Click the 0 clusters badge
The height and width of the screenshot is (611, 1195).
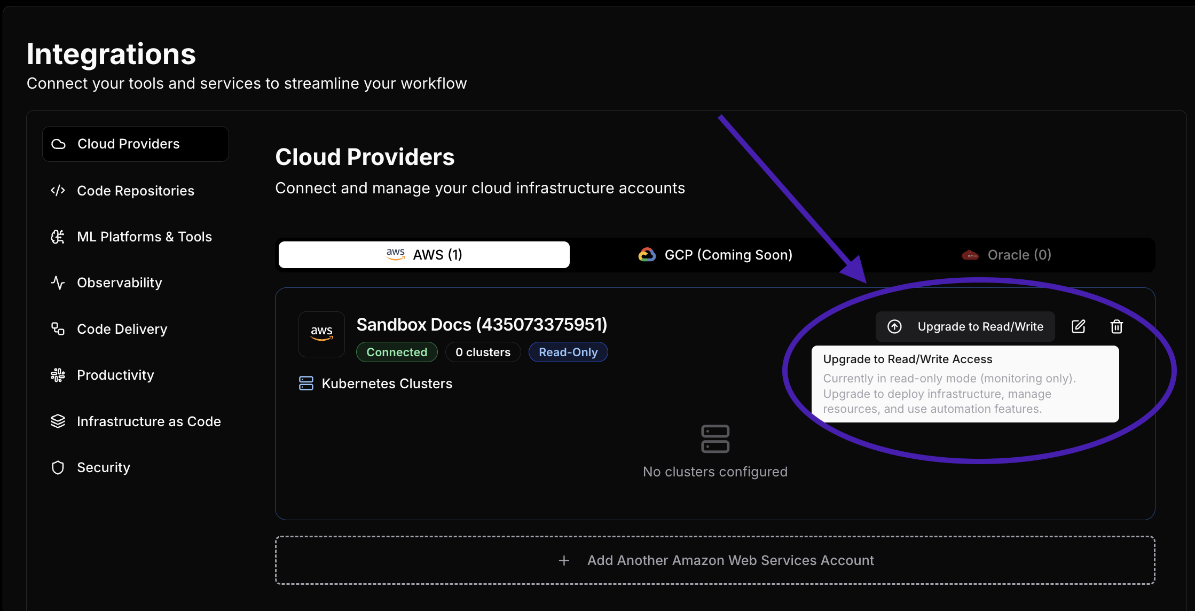click(483, 351)
